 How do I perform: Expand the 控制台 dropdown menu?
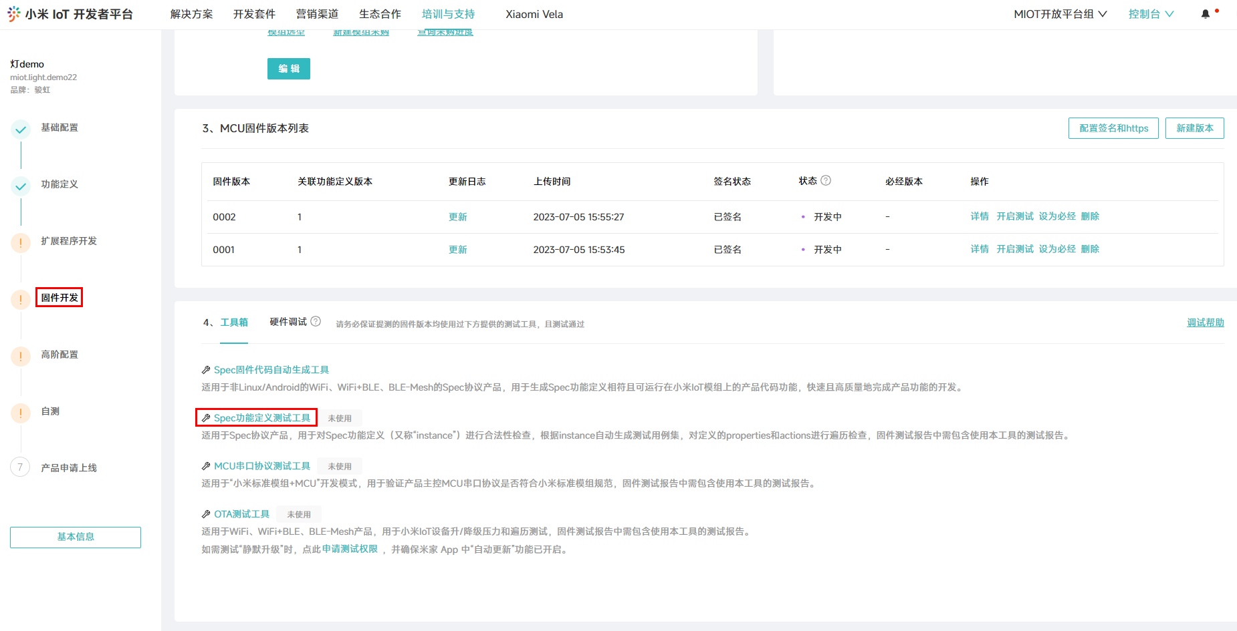coord(1151,14)
